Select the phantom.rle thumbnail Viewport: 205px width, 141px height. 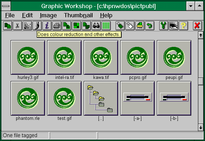click(x=28, y=98)
